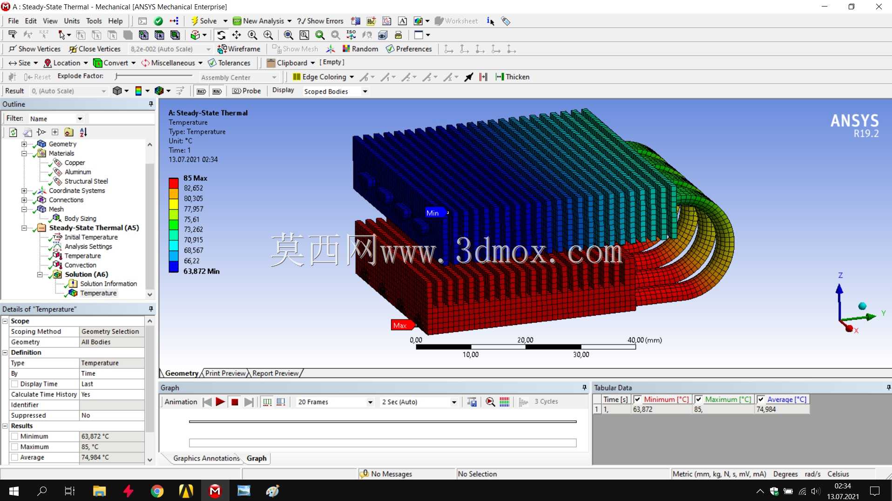Screen dimensions: 892x501
Task: Collapse the Scope section in Details
Action: point(5,321)
